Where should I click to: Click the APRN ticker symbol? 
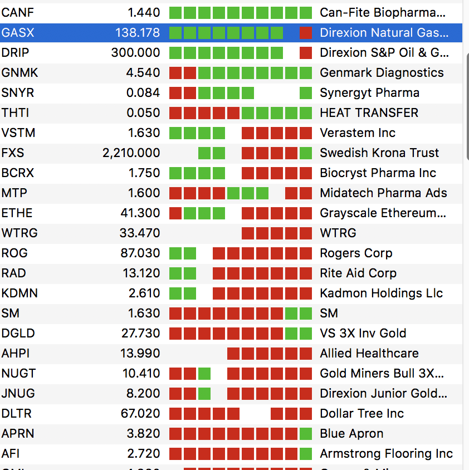tap(18, 434)
